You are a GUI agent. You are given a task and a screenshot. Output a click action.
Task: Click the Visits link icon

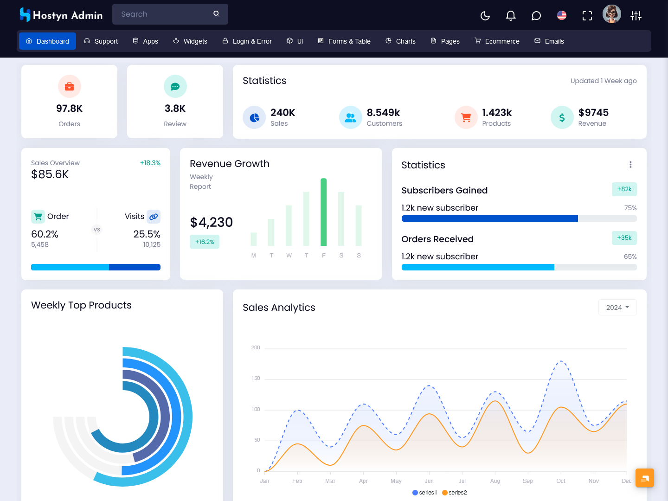pyautogui.click(x=154, y=217)
